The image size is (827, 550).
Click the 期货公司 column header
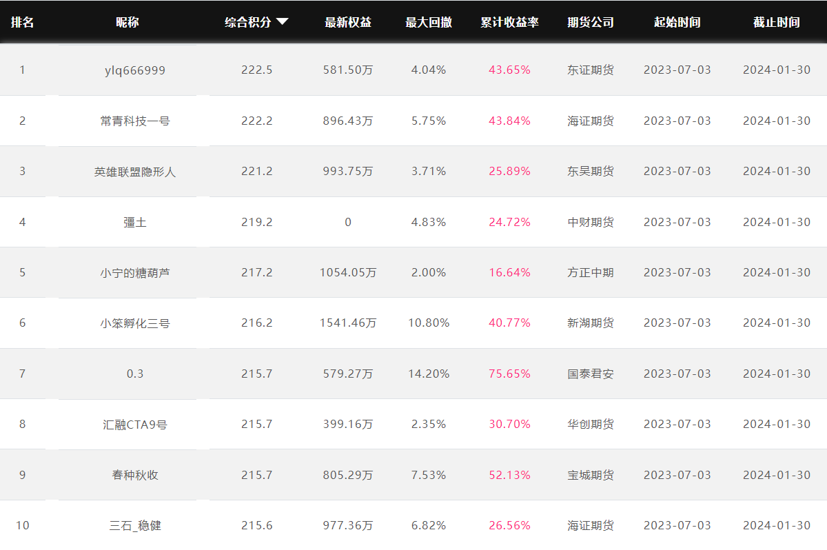pyautogui.click(x=591, y=22)
